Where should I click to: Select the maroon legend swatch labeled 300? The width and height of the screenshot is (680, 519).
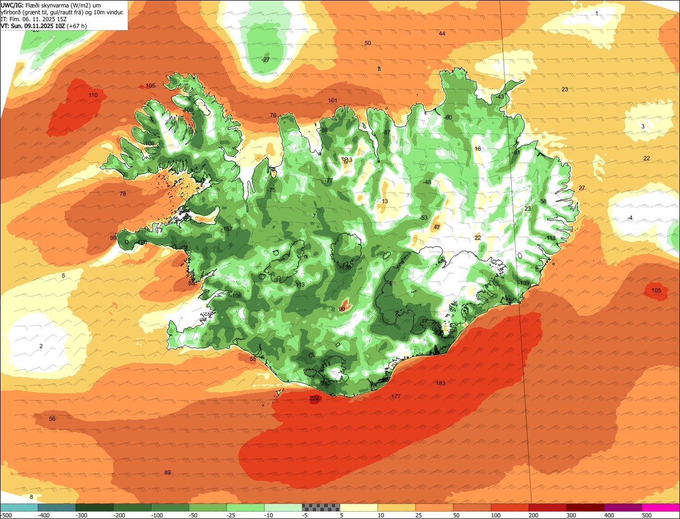[x=585, y=507]
